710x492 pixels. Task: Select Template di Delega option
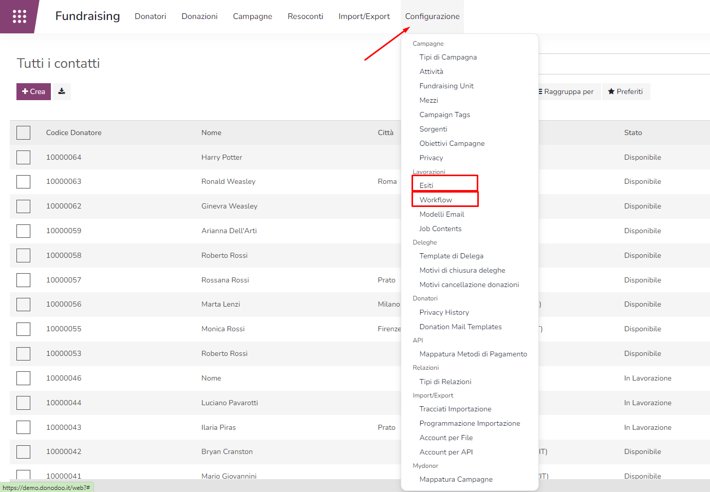pyautogui.click(x=451, y=256)
